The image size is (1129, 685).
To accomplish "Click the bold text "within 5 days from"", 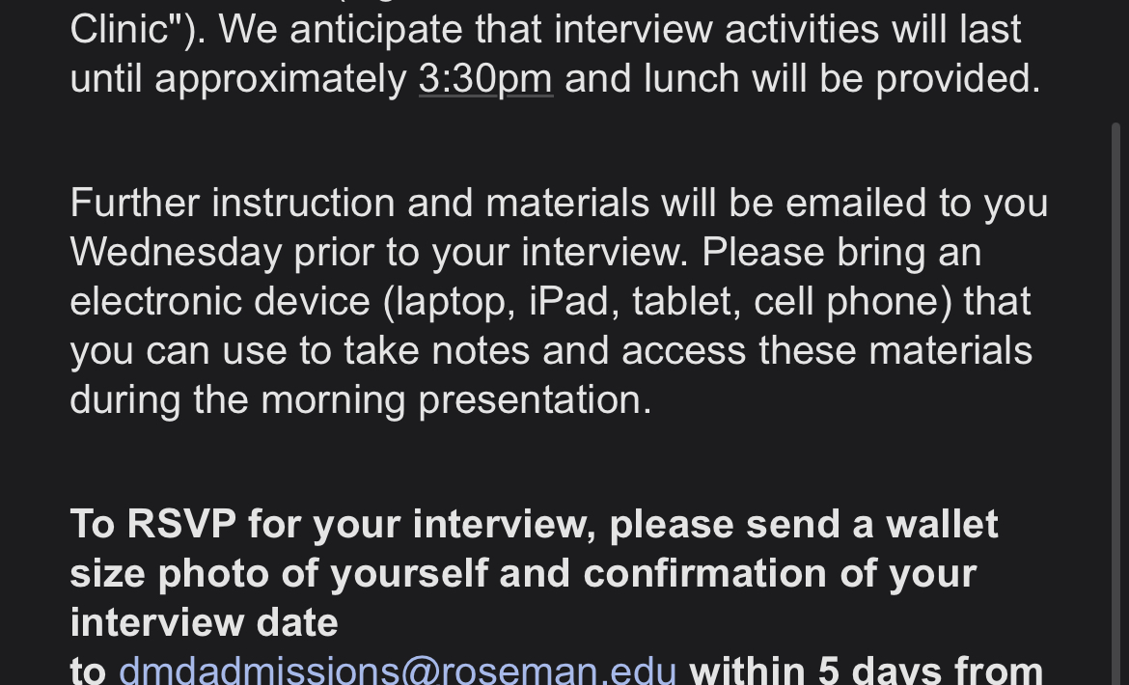I will click(x=867, y=671).
